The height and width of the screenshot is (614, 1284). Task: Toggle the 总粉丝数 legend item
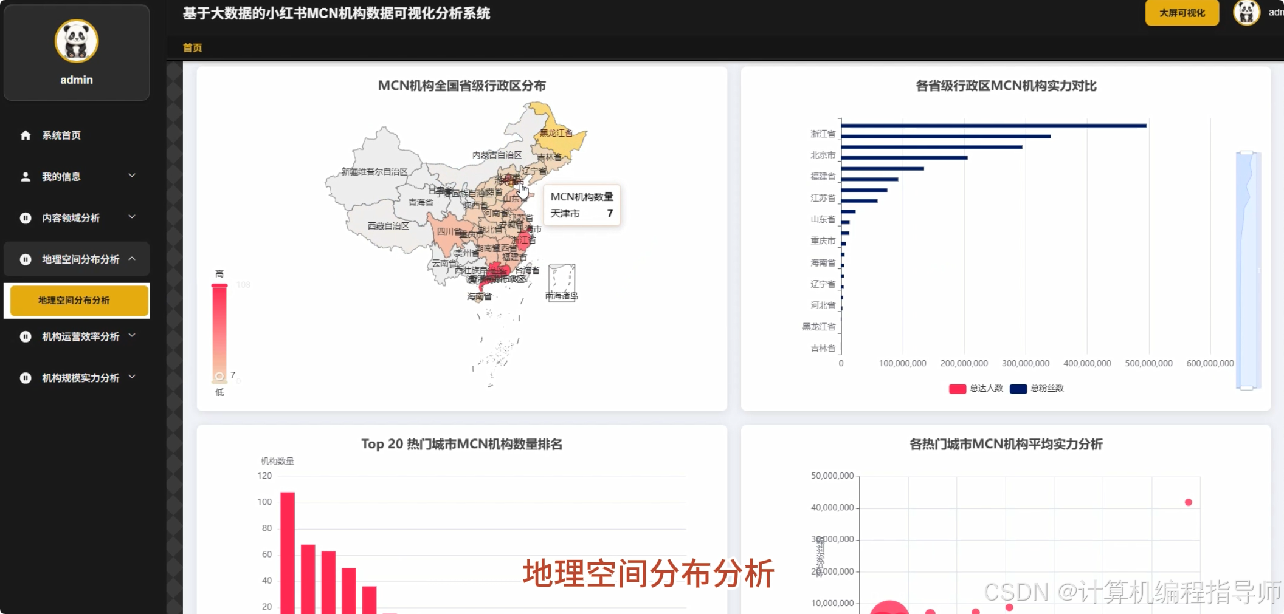pyautogui.click(x=1037, y=389)
